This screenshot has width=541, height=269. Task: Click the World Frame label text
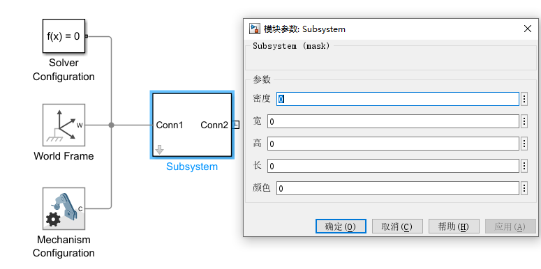(64, 156)
